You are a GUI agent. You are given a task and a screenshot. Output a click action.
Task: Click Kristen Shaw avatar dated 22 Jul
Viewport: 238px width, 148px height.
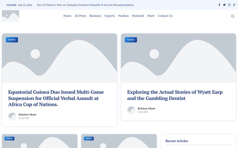coord(12,116)
